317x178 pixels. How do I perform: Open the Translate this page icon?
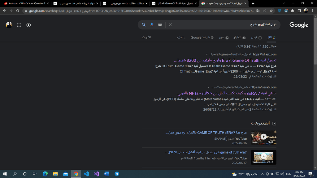(258, 11)
